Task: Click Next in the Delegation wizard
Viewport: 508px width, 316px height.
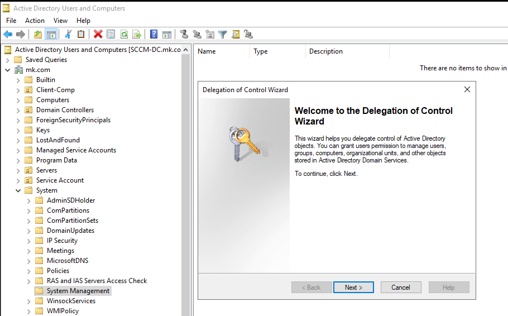Action: click(353, 288)
